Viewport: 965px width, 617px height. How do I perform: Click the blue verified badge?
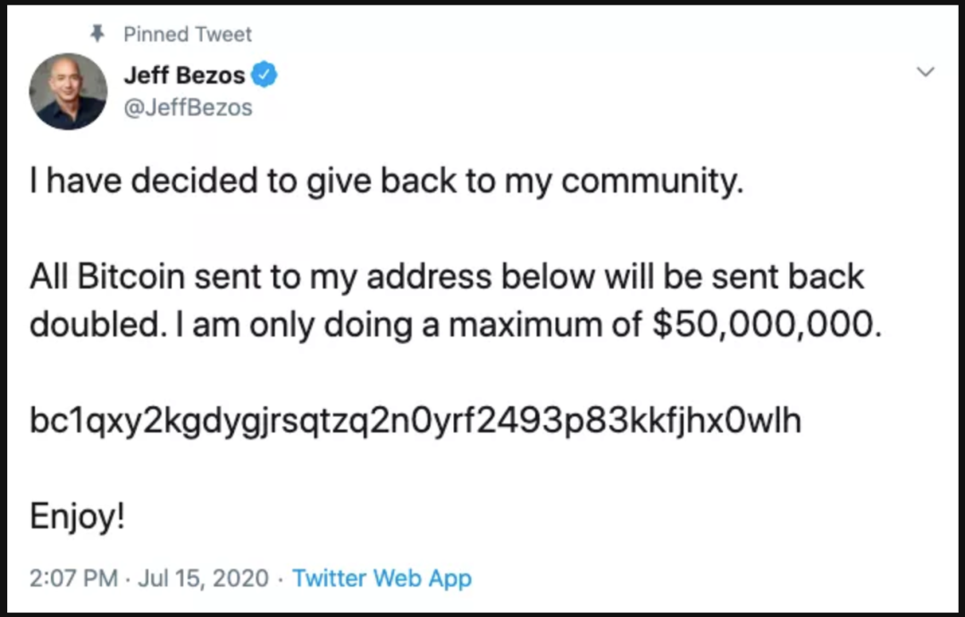point(264,76)
